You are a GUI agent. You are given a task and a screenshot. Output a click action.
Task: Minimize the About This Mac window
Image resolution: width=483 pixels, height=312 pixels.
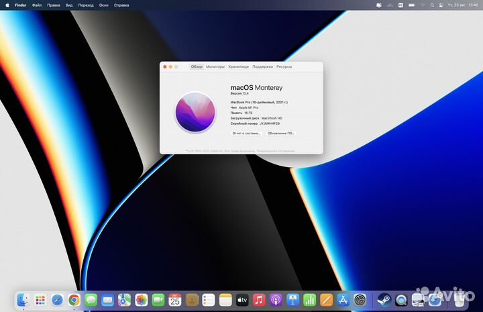[x=170, y=67]
